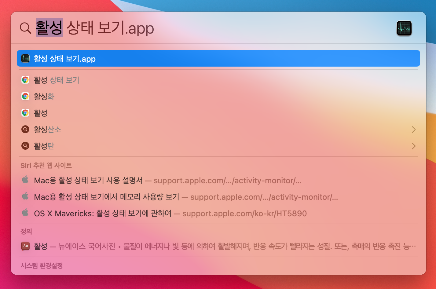
Task: Select the 활성탄 search suggestion
Action: tap(218, 146)
